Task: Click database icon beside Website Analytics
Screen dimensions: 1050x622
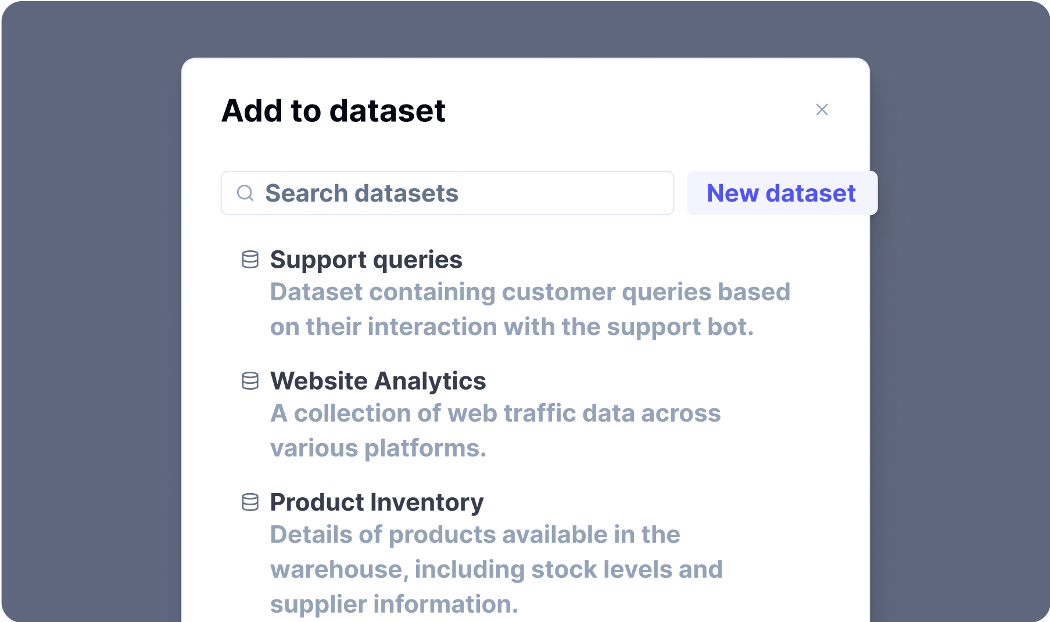Action: coord(250,381)
